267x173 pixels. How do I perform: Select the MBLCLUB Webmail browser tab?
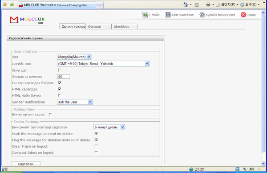pos(57,5)
